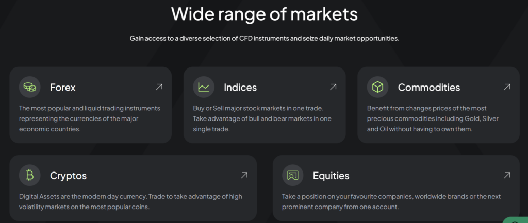Open the Cryptos heading link

pos(68,176)
